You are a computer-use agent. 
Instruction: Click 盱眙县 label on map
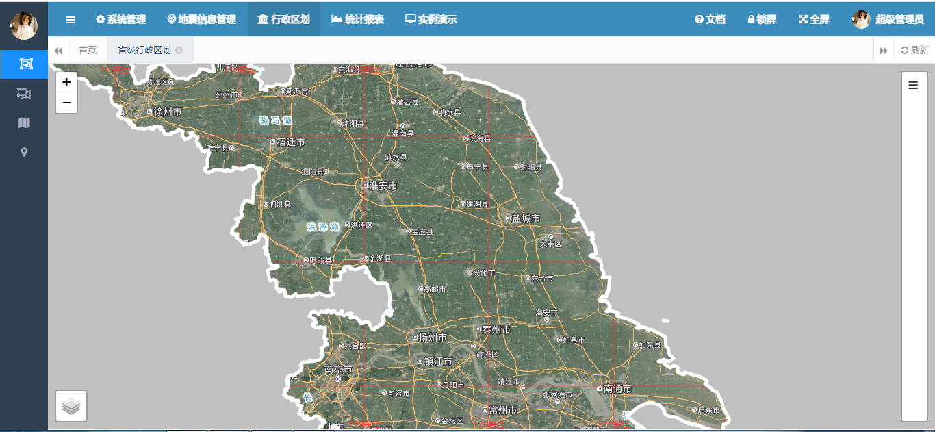click(321, 260)
